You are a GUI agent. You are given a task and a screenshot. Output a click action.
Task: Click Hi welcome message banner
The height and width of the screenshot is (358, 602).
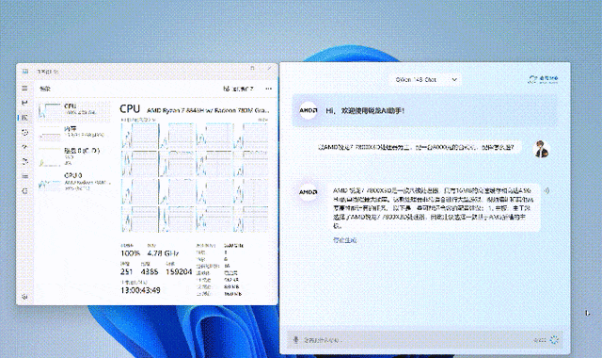(x=424, y=111)
